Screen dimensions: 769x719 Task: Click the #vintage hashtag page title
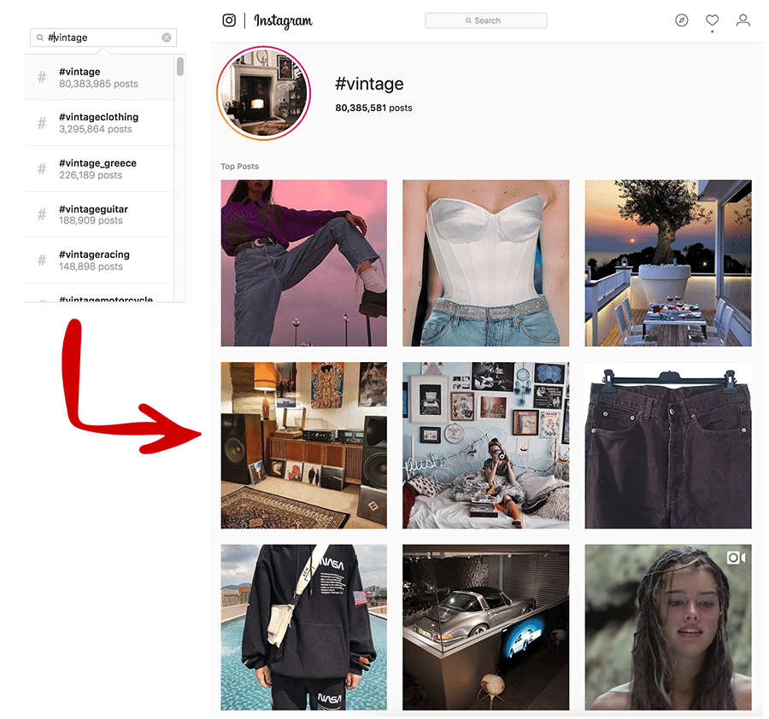click(369, 84)
